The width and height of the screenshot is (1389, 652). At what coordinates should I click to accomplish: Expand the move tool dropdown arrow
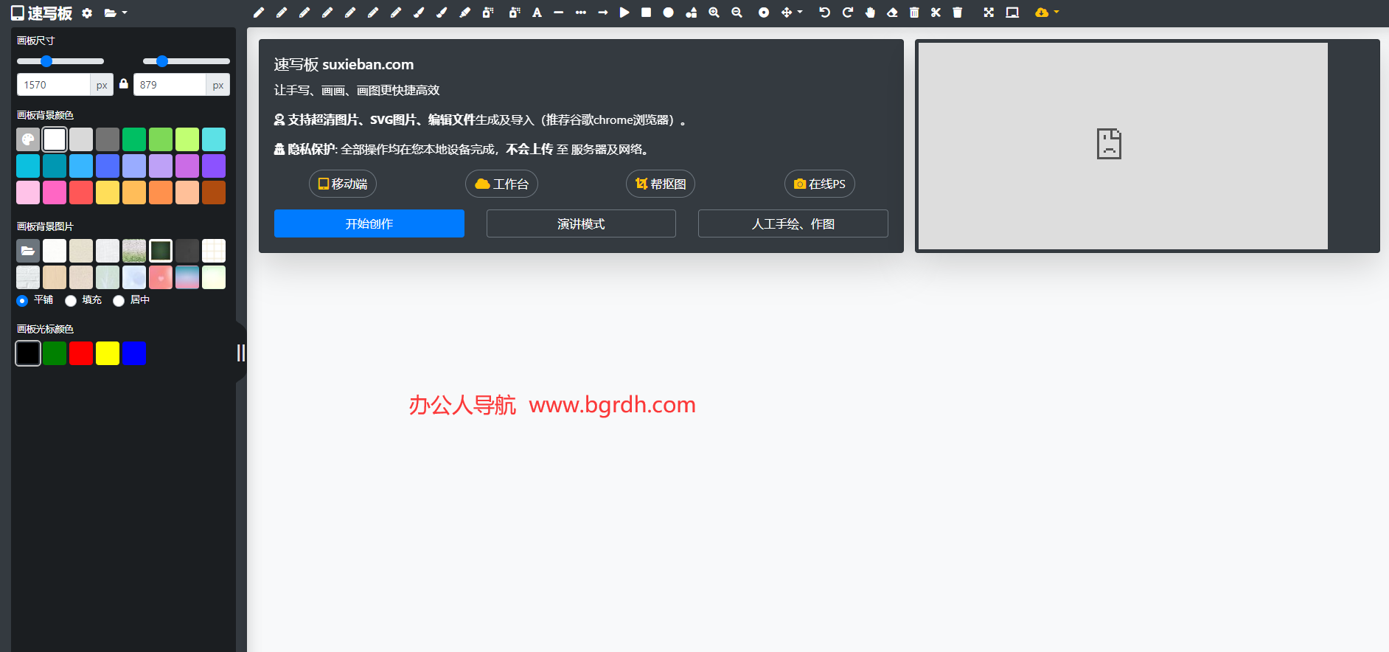coord(800,13)
